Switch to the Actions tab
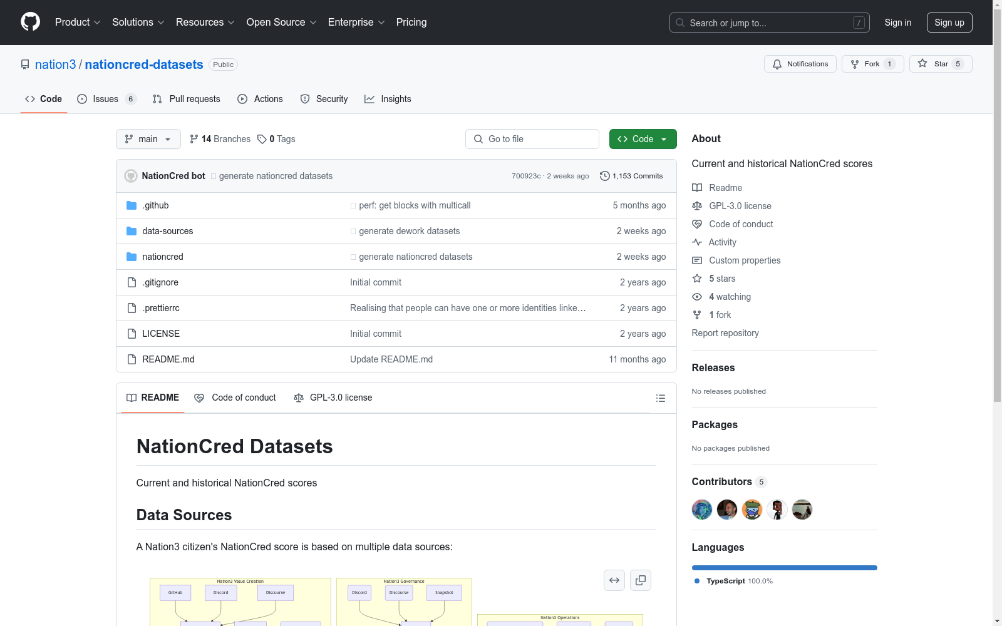Viewport: 1002px width, 626px height. tap(261, 99)
